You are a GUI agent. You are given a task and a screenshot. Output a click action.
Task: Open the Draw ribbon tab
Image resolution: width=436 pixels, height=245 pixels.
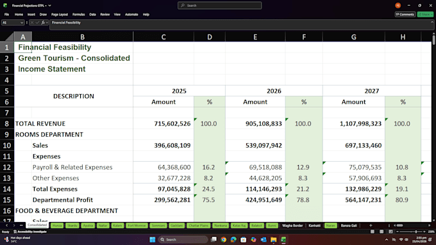point(43,15)
